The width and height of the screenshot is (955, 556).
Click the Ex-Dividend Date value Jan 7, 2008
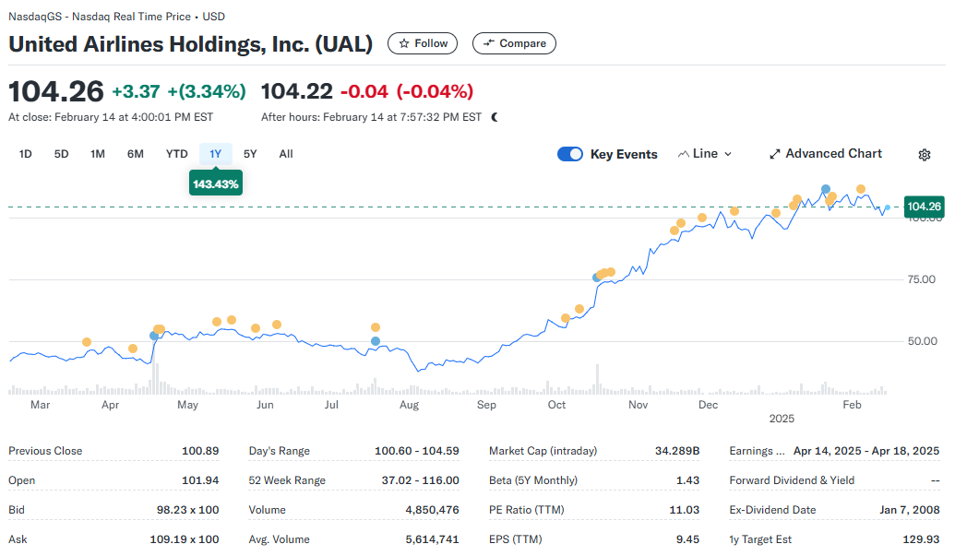tap(909, 510)
